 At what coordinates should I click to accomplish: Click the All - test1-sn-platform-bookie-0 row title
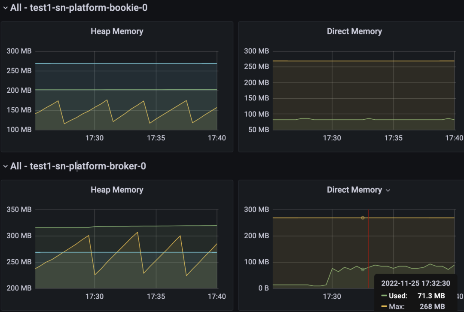[x=79, y=8]
